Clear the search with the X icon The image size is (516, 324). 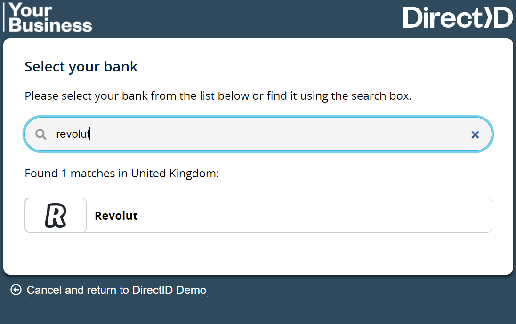click(x=475, y=134)
